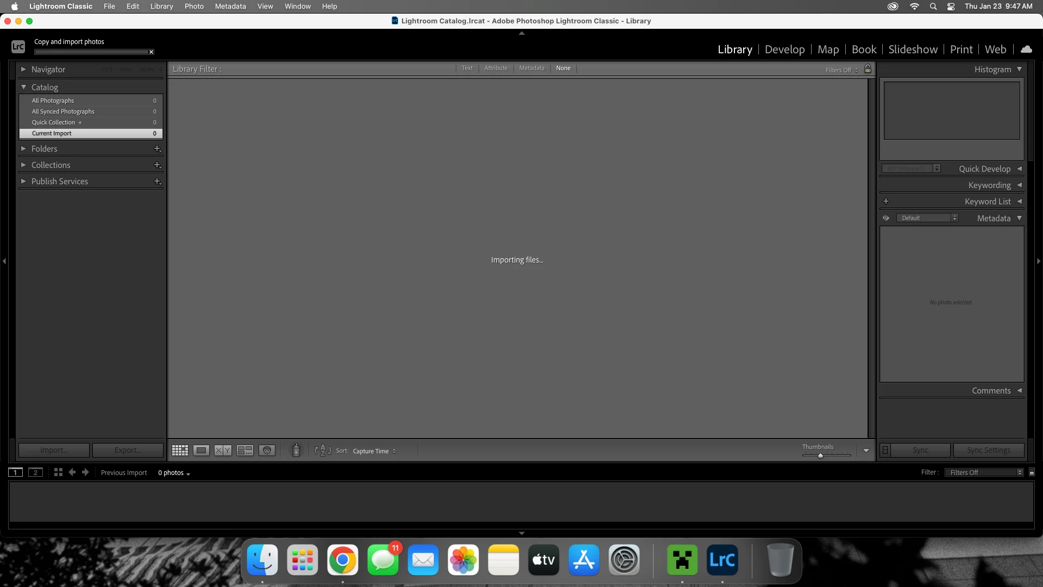The image size is (1043, 587).
Task: Click the Import button
Action: [54, 450]
